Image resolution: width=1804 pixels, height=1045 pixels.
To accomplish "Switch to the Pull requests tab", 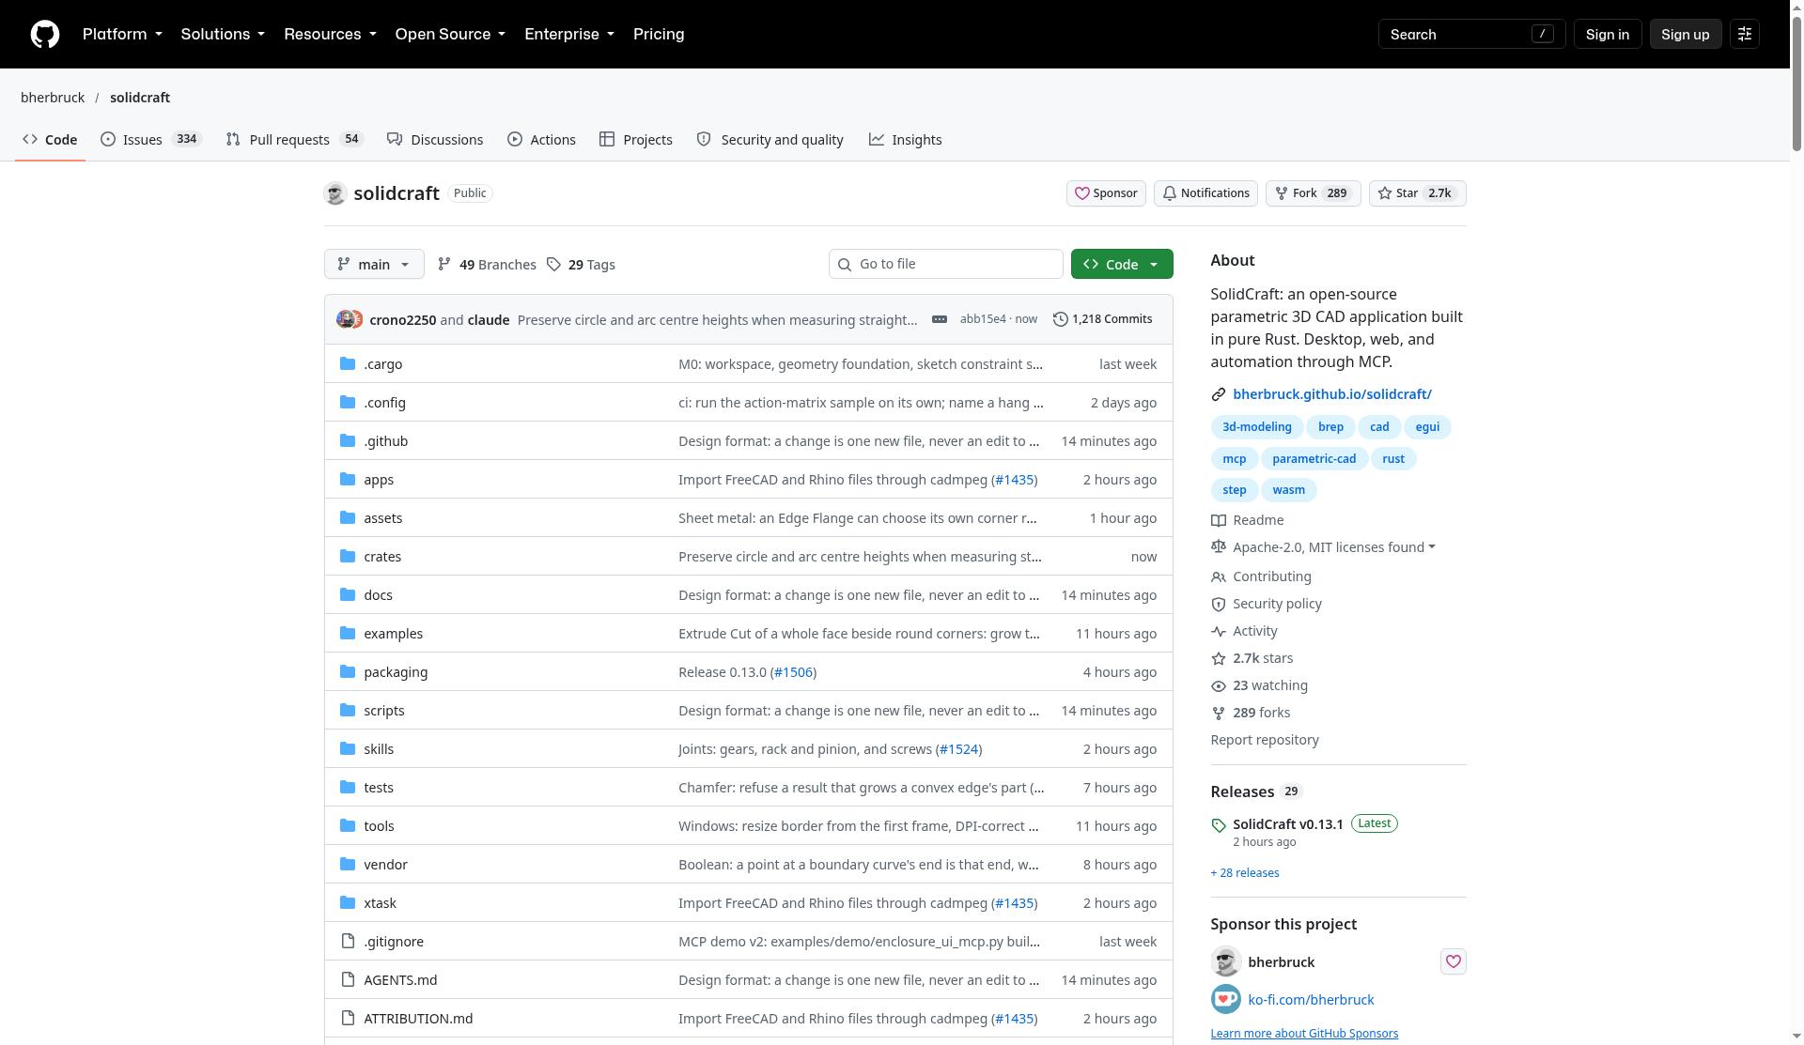I will point(294,139).
